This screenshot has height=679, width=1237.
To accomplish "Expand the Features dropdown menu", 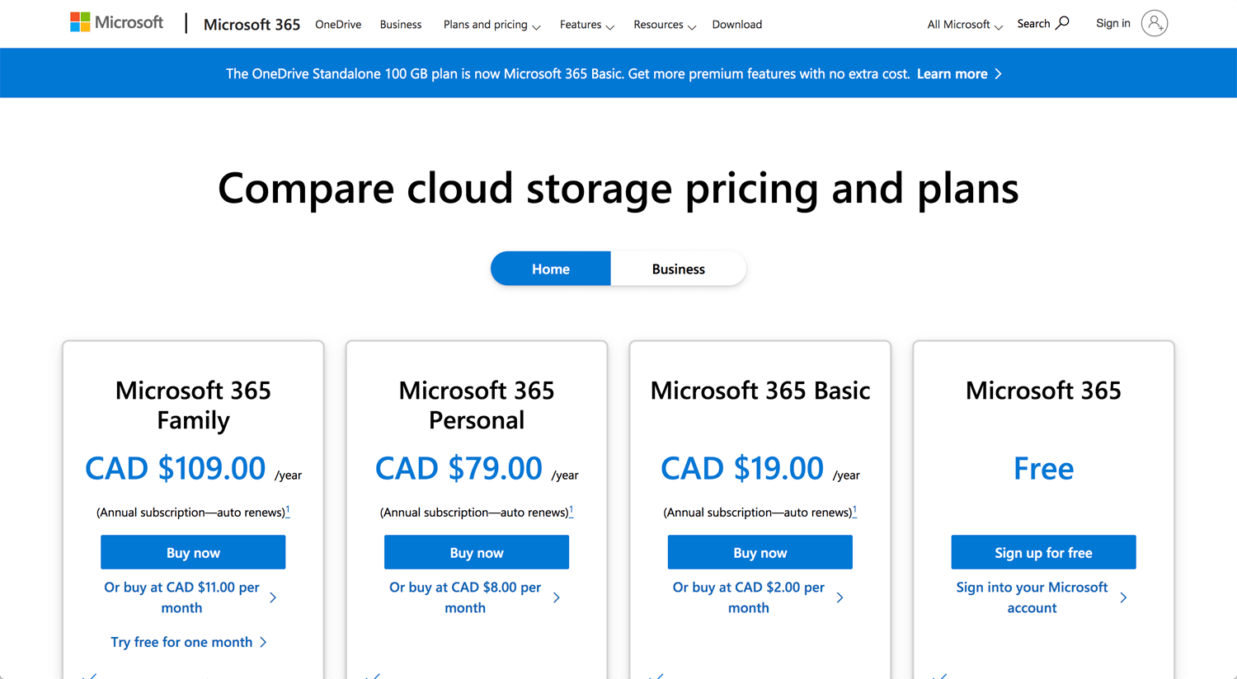I will pos(586,24).
